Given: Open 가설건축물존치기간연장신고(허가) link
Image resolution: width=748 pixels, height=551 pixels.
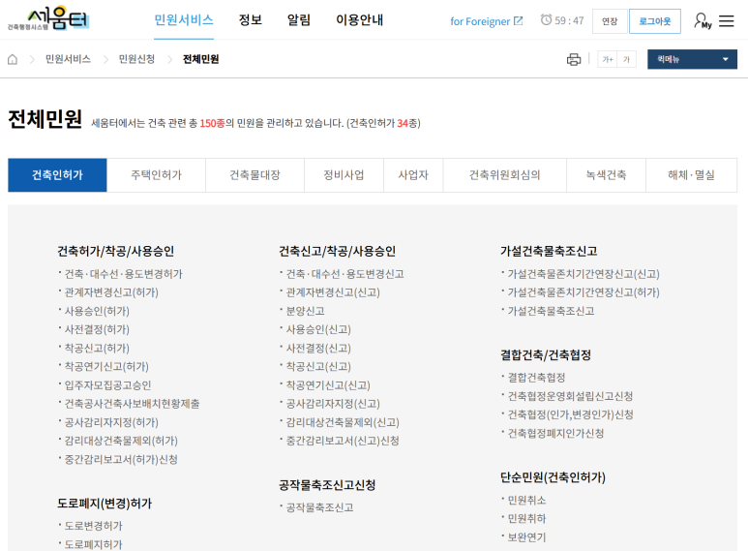Looking at the screenshot, I should [583, 292].
